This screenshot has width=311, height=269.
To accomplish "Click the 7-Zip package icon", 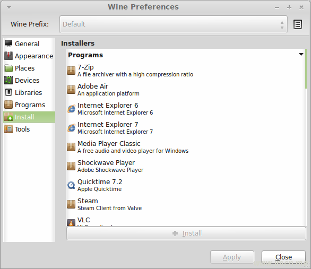I will (x=71, y=71).
